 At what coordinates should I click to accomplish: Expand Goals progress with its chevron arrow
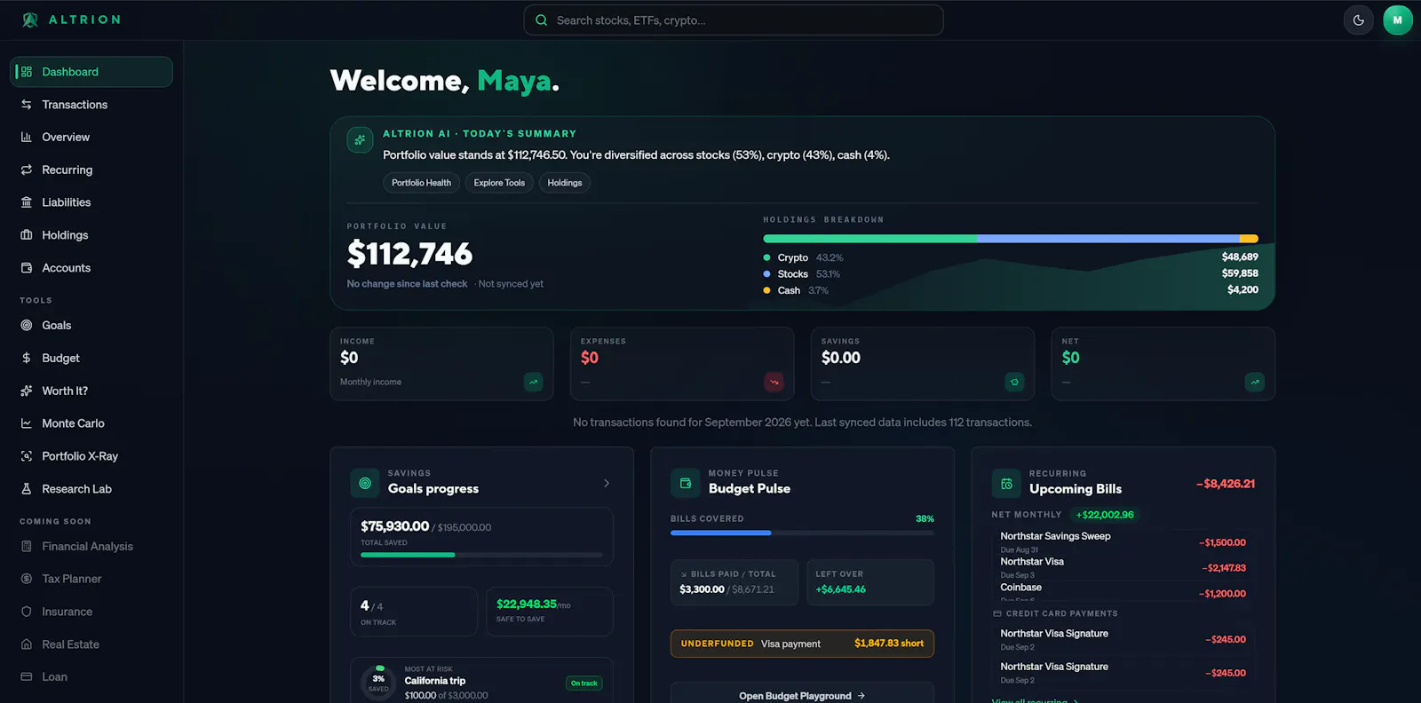[x=607, y=484]
